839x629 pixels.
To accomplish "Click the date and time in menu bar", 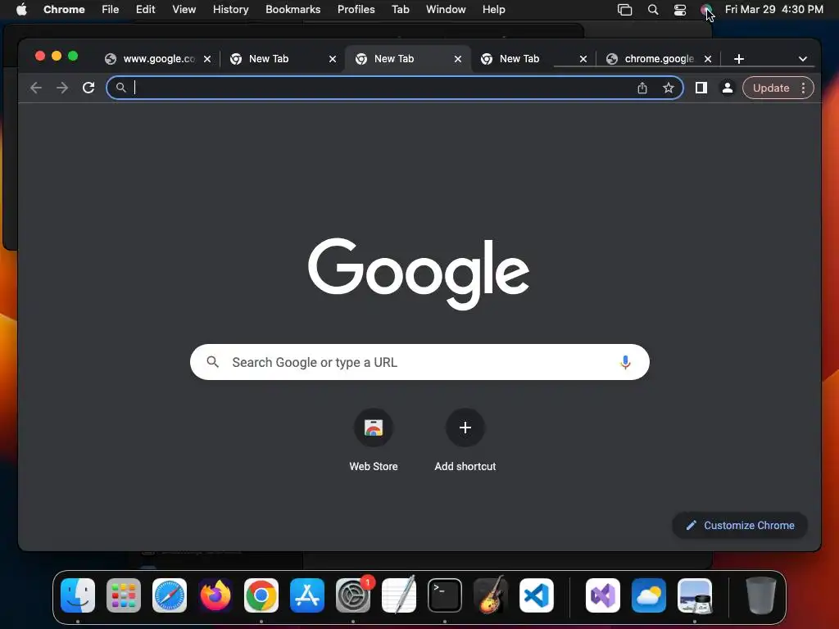I will [x=773, y=10].
